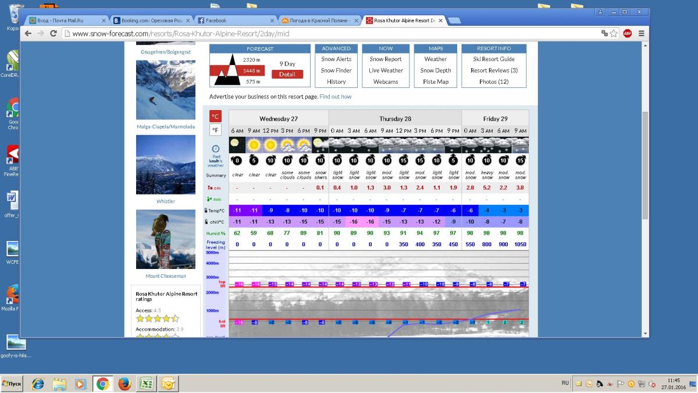Click the page vertical scrollbar thumb
The width and height of the screenshot is (698, 393).
(x=645, y=165)
